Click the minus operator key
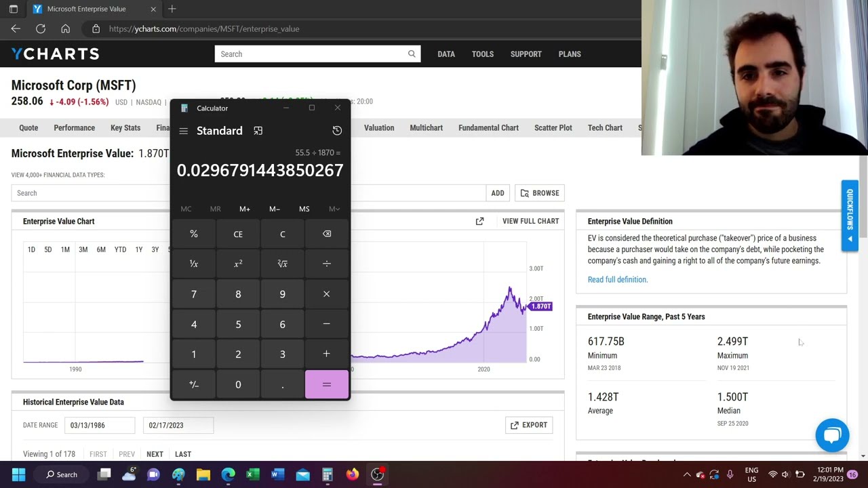This screenshot has width=868, height=488. [x=327, y=324]
